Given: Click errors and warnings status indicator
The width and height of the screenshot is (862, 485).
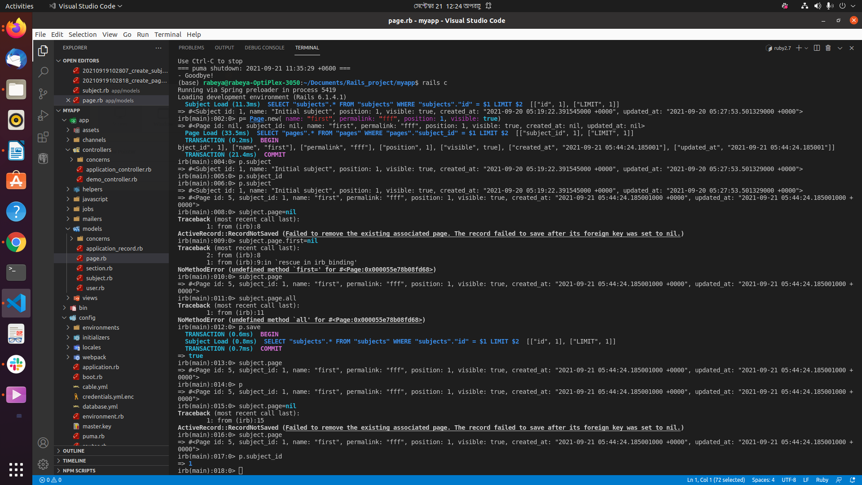Looking at the screenshot, I should pyautogui.click(x=50, y=480).
